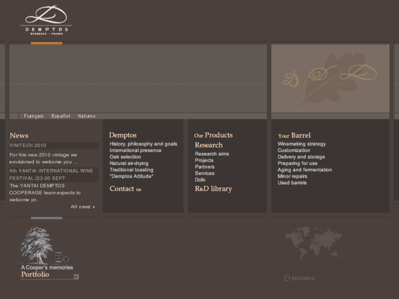Screen dimensions: 399x299
Task: Open the Partners page
Action: pos(205,167)
